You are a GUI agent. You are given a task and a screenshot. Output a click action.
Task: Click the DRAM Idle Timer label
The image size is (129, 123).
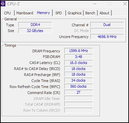point(47,99)
